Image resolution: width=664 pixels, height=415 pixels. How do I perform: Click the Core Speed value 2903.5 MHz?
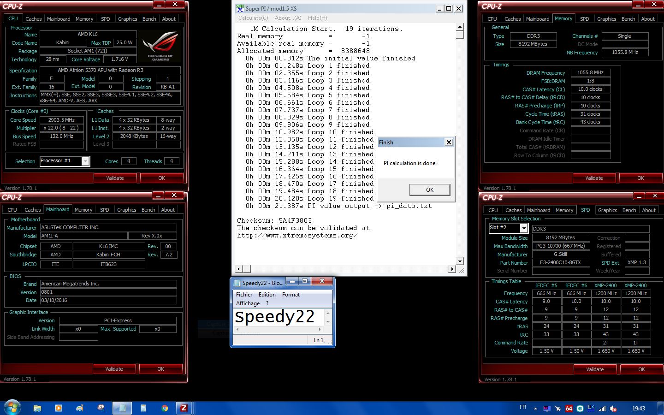coord(62,120)
